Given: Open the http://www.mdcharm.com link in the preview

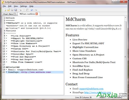Looking at the screenshot, I should (98, 93).
